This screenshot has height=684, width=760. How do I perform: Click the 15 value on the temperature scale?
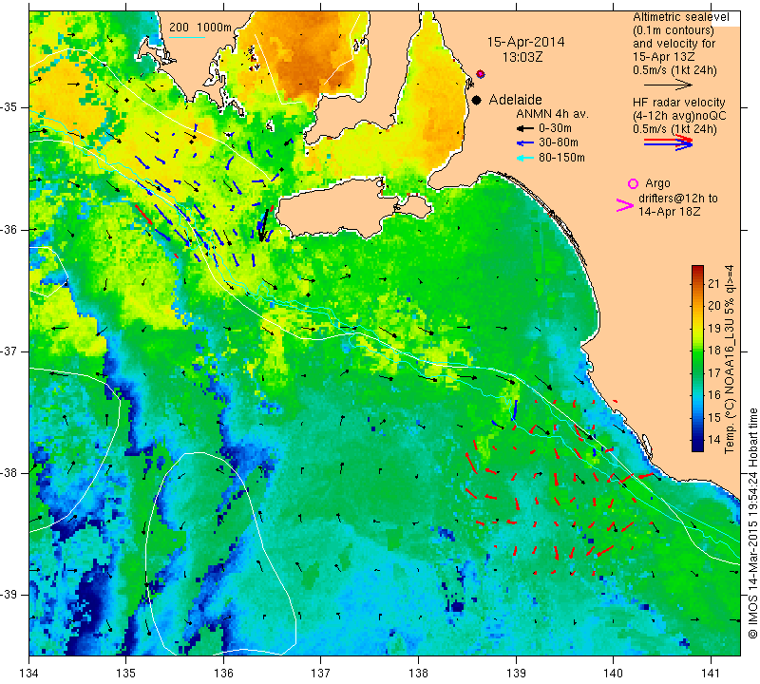point(714,417)
